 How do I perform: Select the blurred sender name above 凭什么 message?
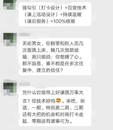pos(25,84)
